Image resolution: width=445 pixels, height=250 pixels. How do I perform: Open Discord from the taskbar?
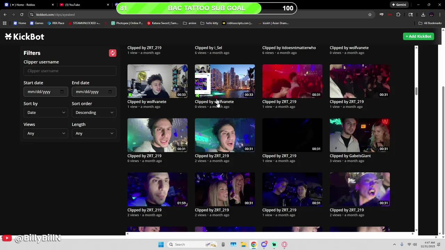click(264, 244)
